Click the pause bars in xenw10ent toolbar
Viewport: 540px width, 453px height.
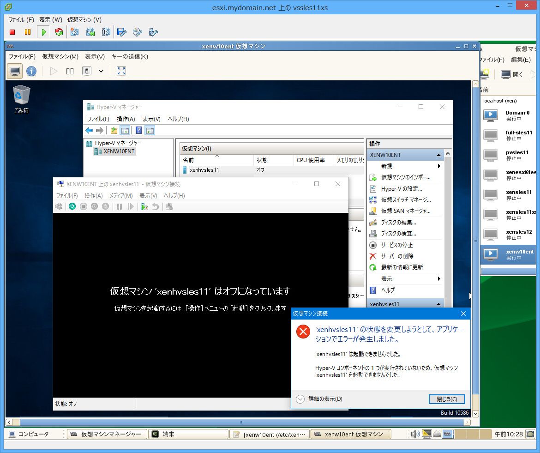[70, 71]
